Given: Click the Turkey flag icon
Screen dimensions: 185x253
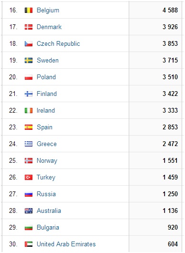Looking at the screenshot, I should [29, 177].
